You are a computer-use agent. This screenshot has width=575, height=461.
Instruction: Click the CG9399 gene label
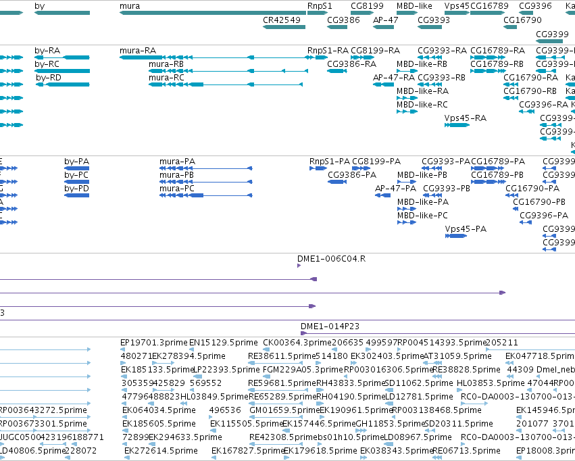[552, 34]
